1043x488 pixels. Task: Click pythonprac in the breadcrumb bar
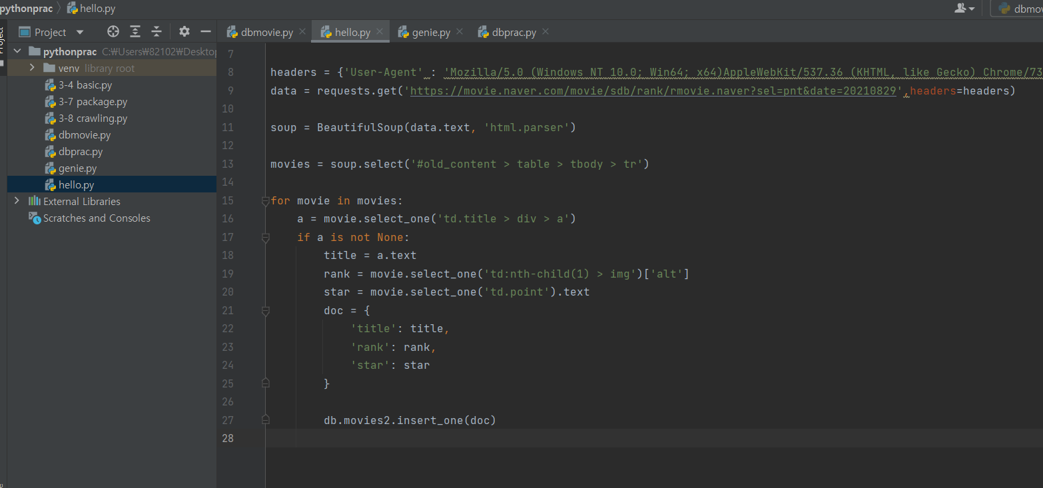click(26, 9)
